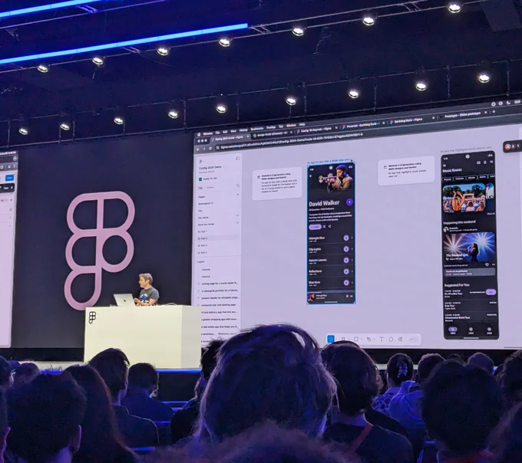Image resolution: width=522 pixels, height=463 pixels.
Task: Expand the pricing page layer
Action: click(x=199, y=284)
